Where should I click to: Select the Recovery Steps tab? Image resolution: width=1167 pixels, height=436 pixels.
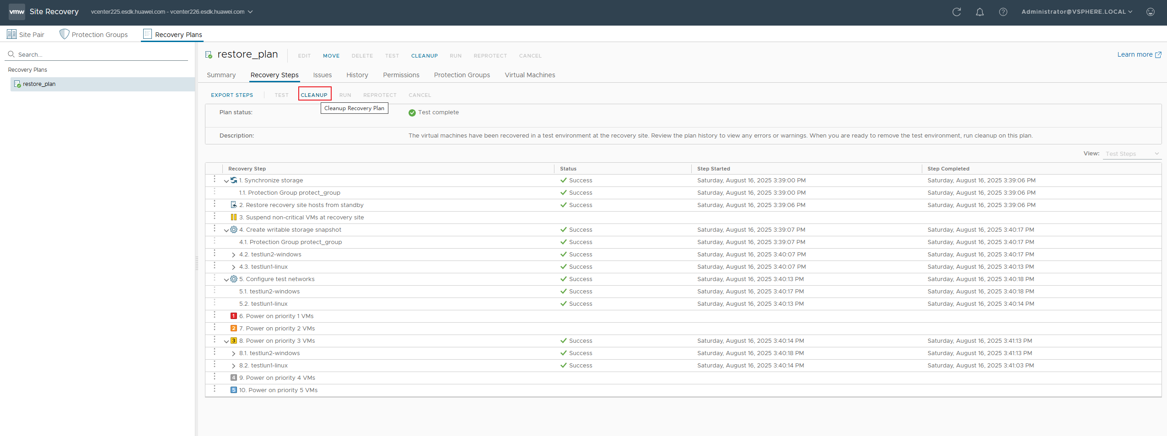point(274,75)
